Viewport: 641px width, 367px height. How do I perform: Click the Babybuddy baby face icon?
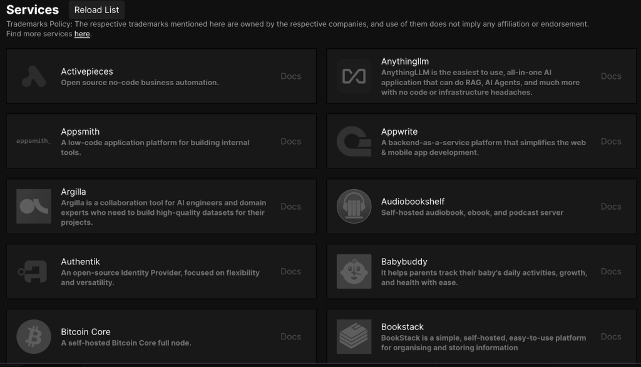[354, 271]
